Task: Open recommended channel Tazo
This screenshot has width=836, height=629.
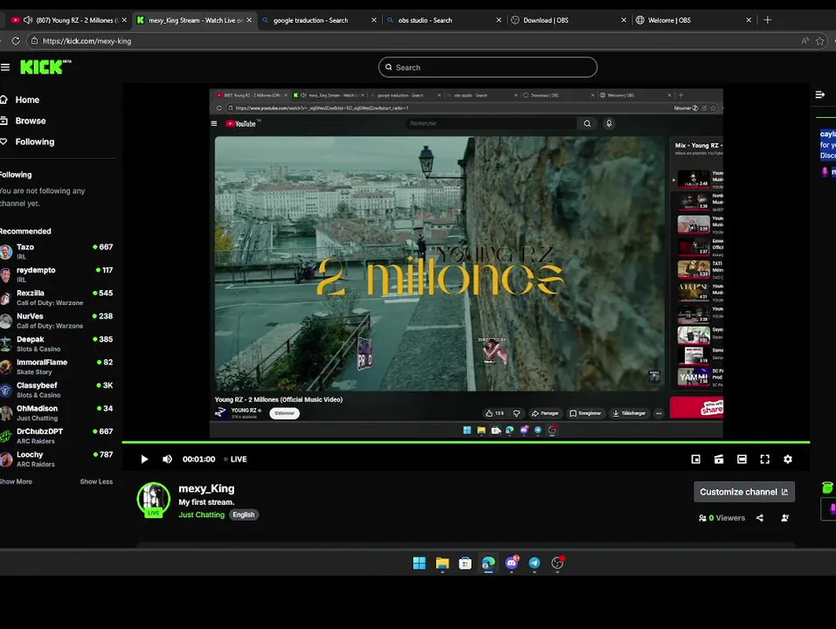Action: [x=57, y=251]
